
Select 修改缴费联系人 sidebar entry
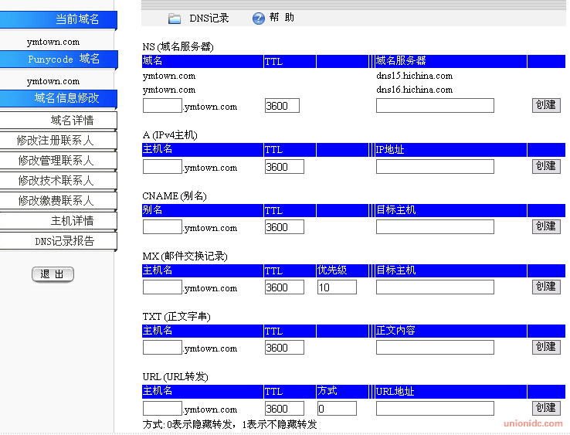click(x=58, y=200)
